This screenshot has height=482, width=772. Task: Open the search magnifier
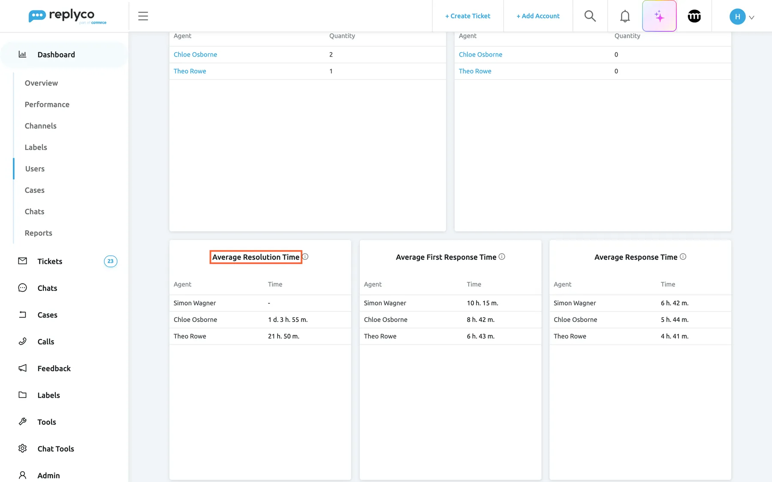click(590, 16)
